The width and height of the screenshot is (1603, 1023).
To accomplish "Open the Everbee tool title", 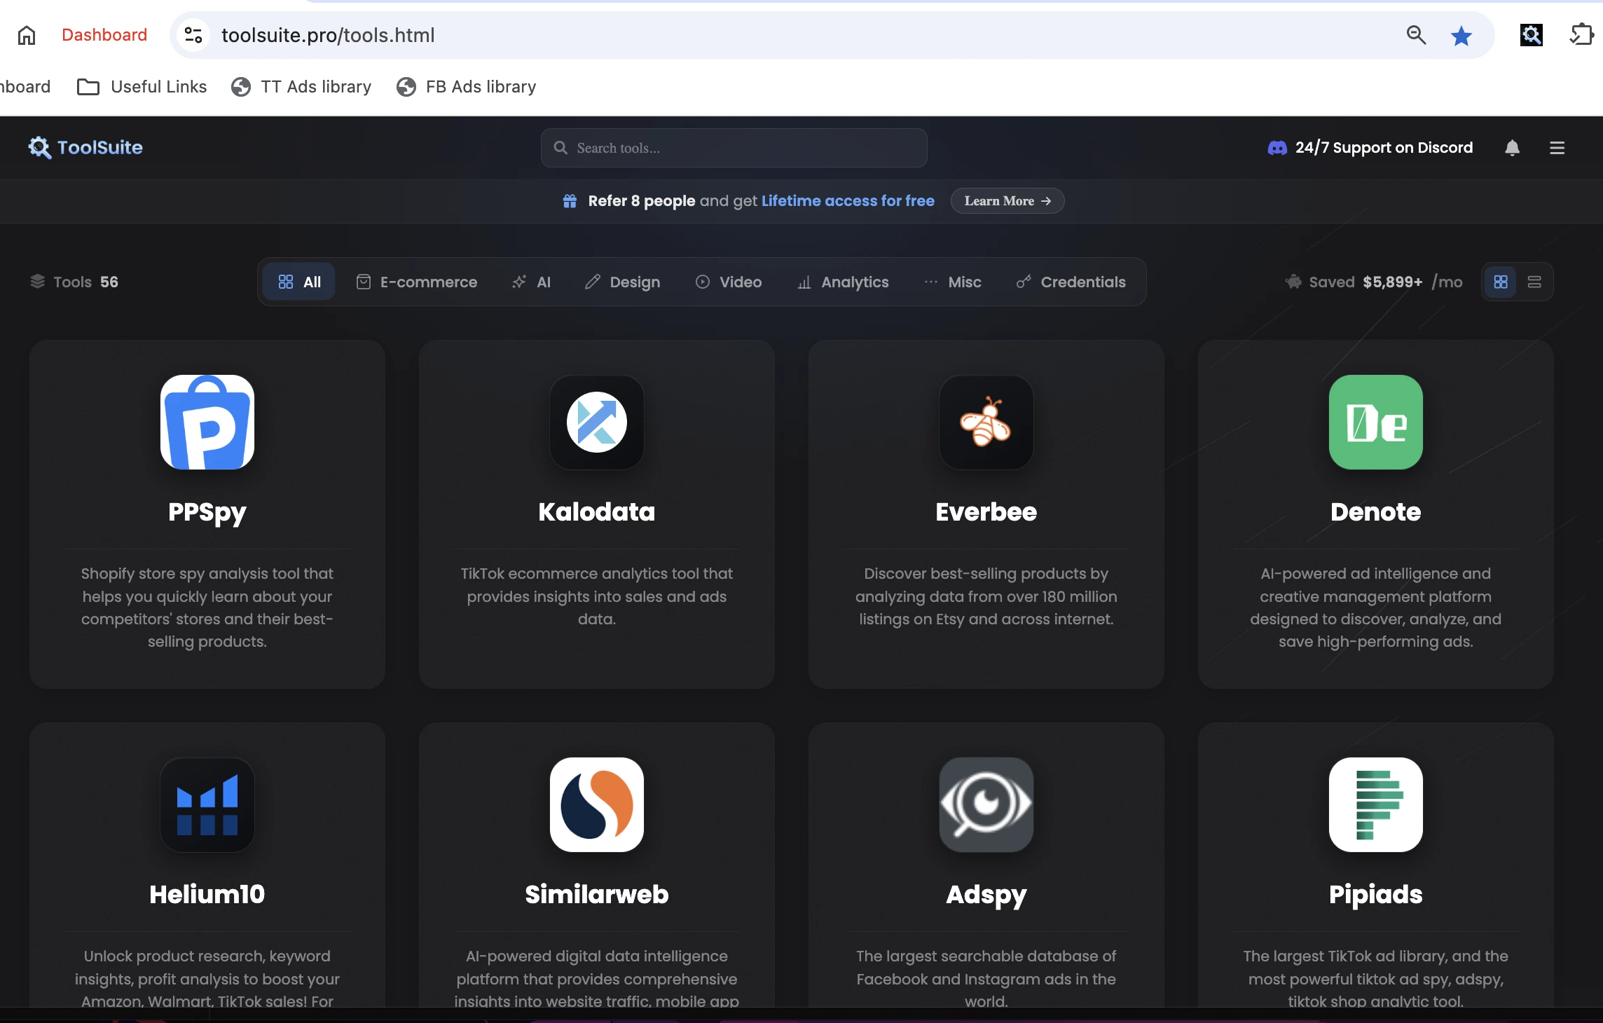I will coord(986,512).
